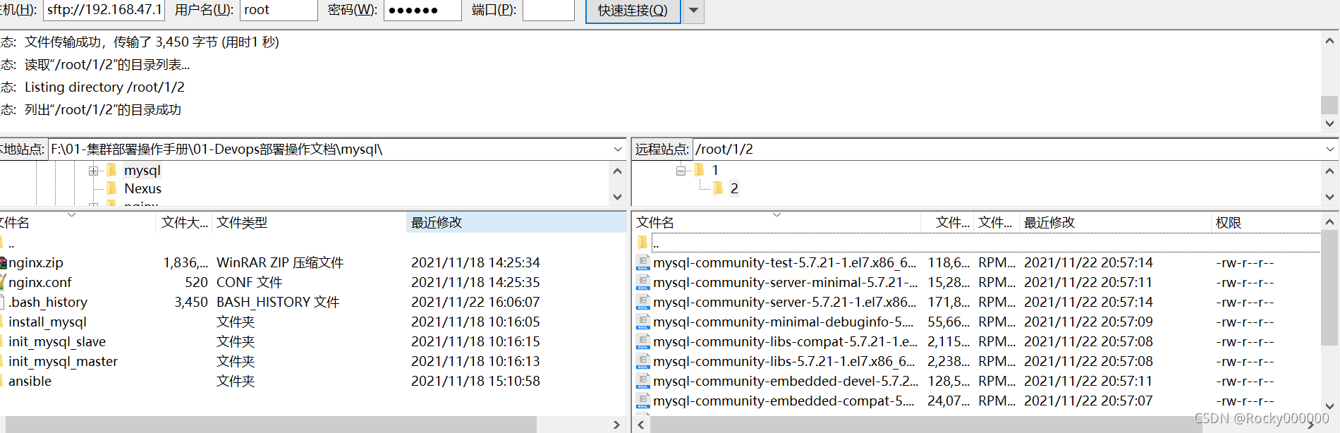
Task: Sort local files by file type column
Action: [x=308, y=223]
